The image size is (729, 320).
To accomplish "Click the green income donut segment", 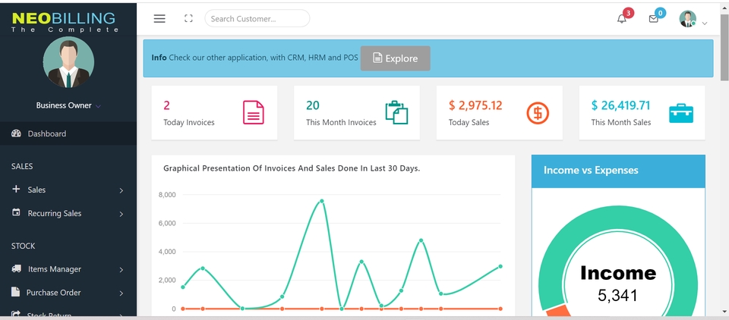I will tap(618, 218).
